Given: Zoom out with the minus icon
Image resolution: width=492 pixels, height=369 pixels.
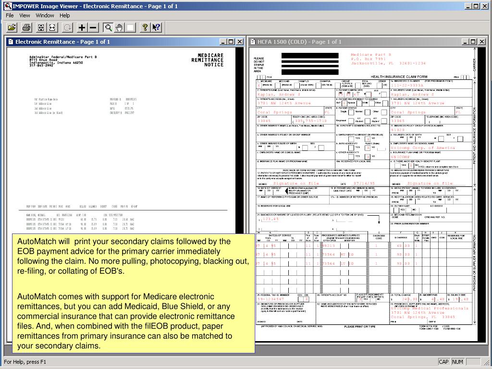Looking at the screenshot, I should coord(93,27).
